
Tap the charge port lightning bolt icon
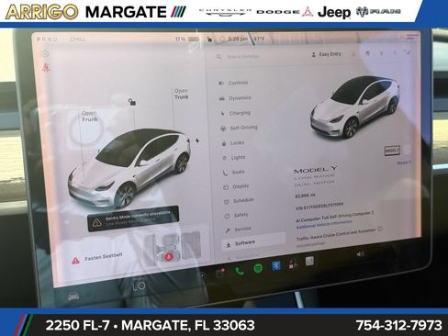click(x=197, y=140)
